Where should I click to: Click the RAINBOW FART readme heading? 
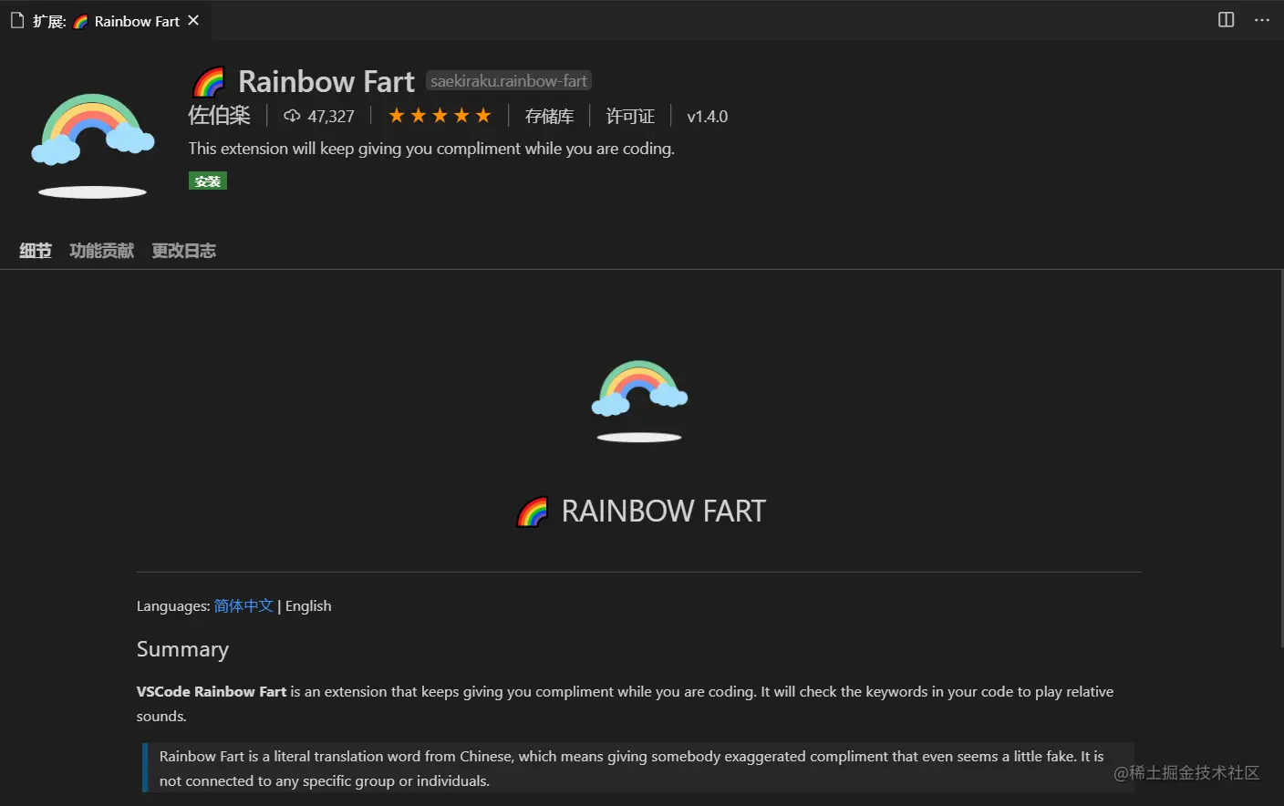pyautogui.click(x=664, y=511)
